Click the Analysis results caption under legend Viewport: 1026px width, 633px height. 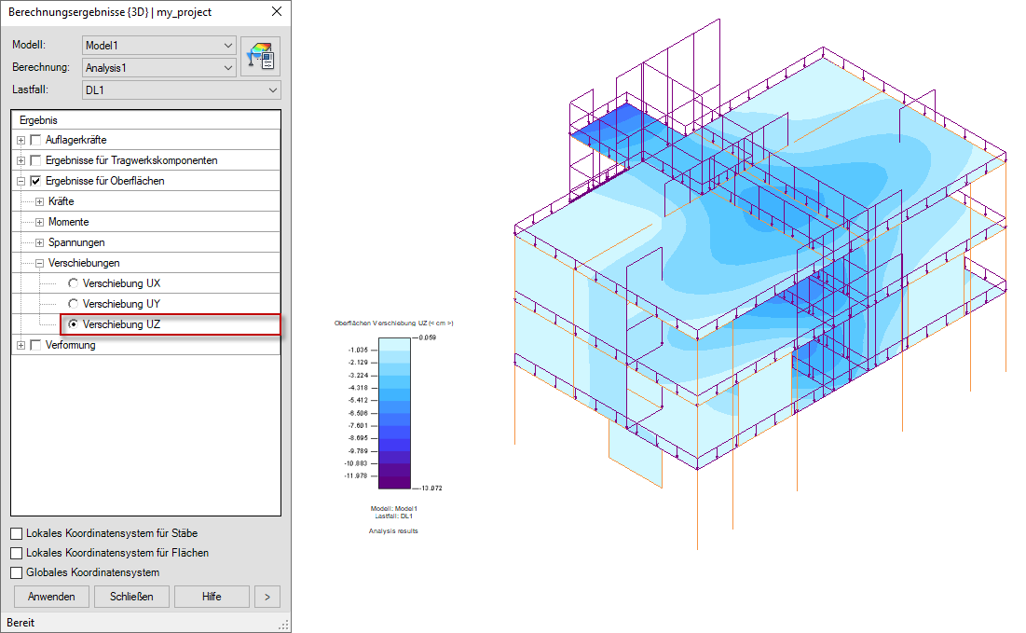click(393, 530)
